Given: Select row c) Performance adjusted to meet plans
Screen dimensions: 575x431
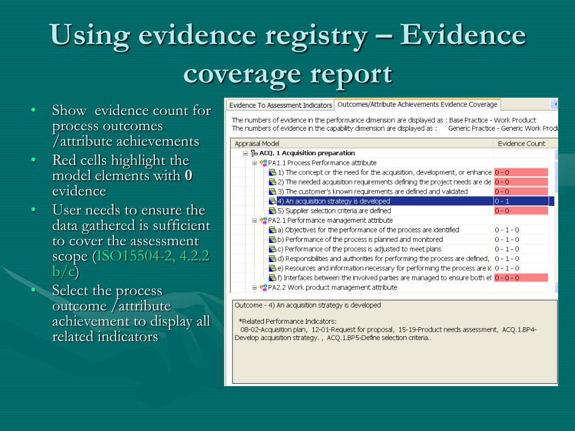Looking at the screenshot, I should [x=359, y=249].
